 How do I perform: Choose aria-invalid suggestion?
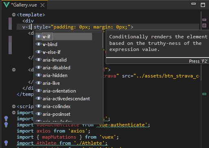[64, 60]
